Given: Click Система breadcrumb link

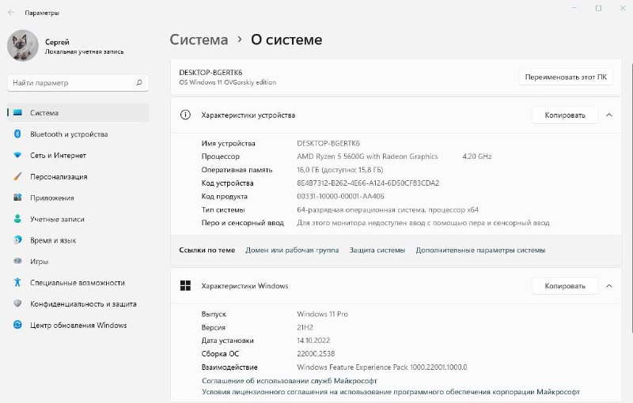Looking at the screenshot, I should (199, 40).
